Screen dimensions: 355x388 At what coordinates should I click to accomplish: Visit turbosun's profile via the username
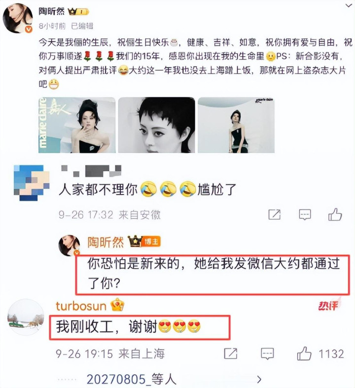pyautogui.click(x=81, y=306)
